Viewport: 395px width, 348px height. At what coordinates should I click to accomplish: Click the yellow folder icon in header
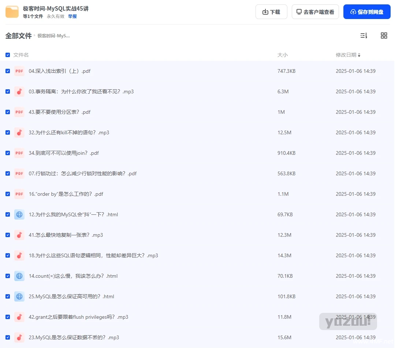12,12
